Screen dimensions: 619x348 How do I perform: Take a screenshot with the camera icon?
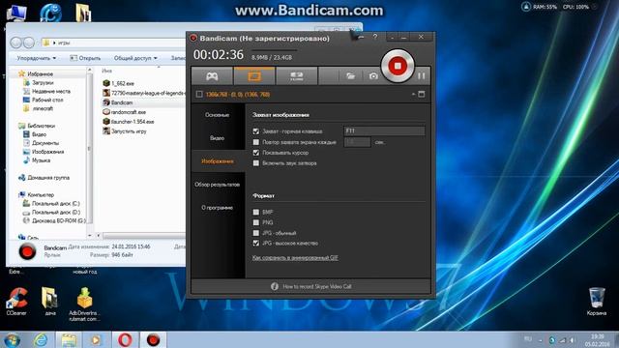point(373,76)
